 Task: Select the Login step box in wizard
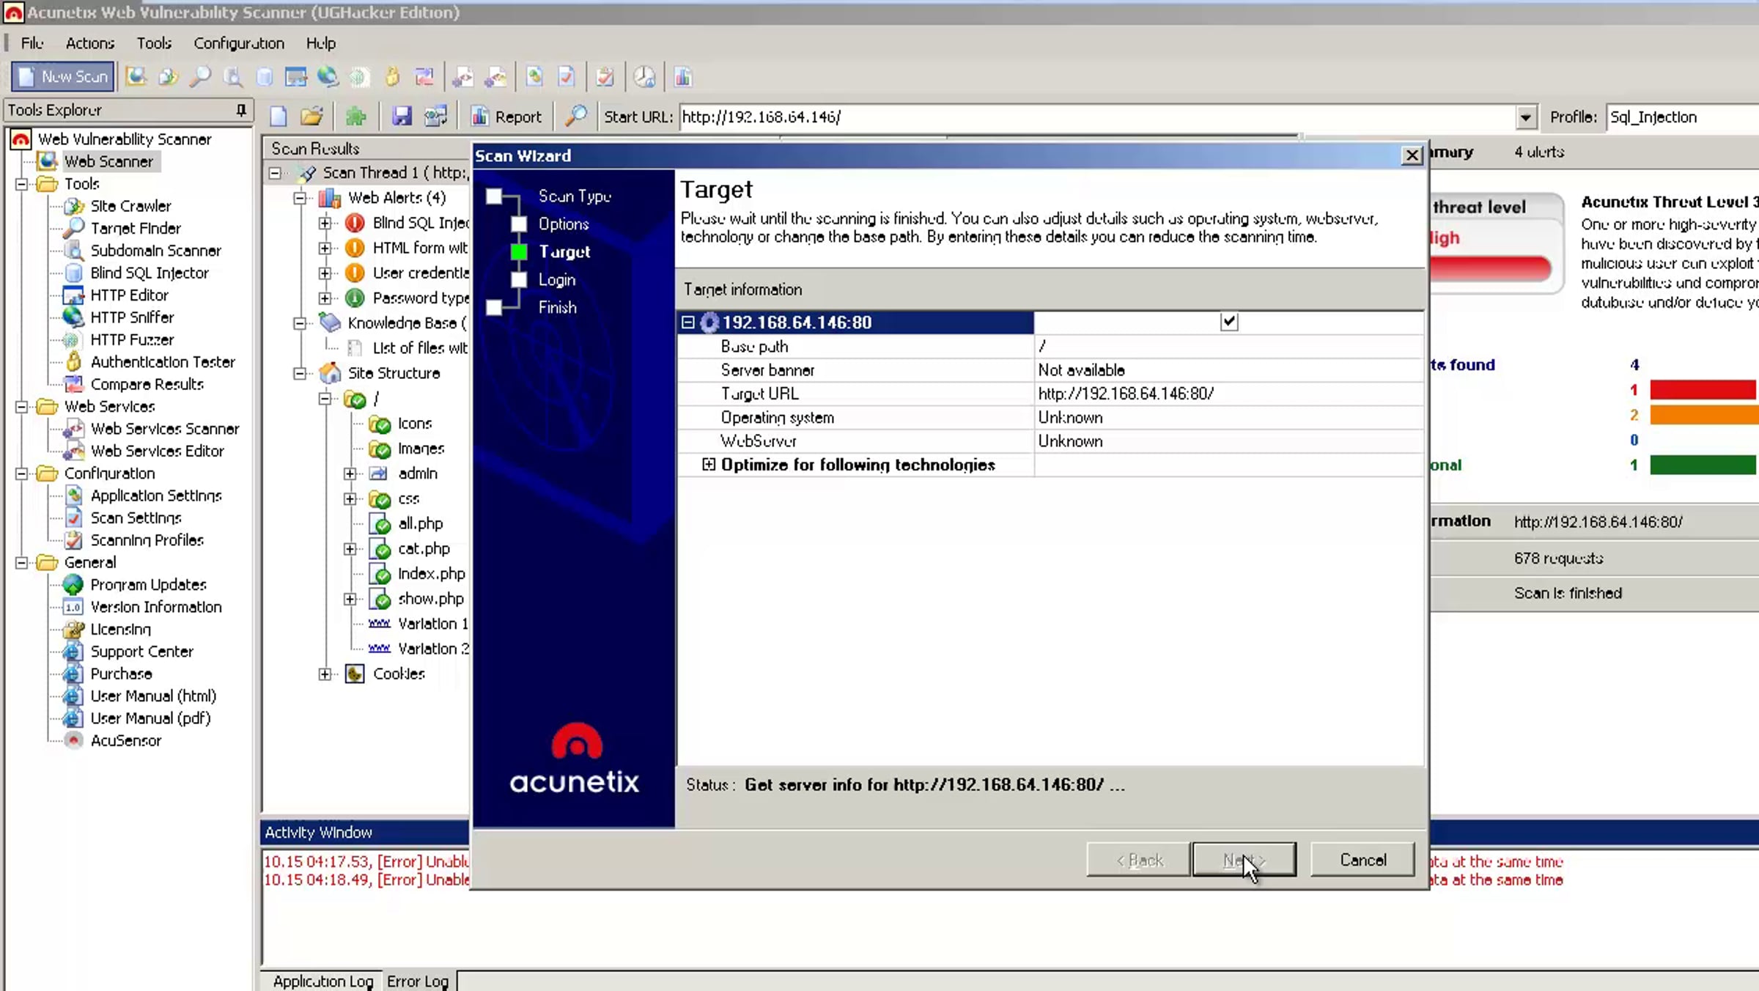(519, 279)
